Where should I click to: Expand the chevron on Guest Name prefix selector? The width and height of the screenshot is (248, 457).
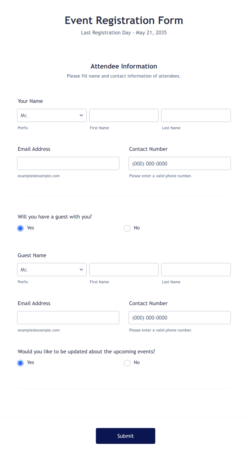[x=81, y=269]
